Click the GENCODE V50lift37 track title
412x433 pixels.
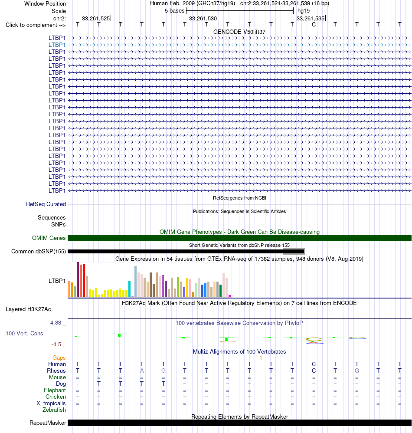coord(239,32)
